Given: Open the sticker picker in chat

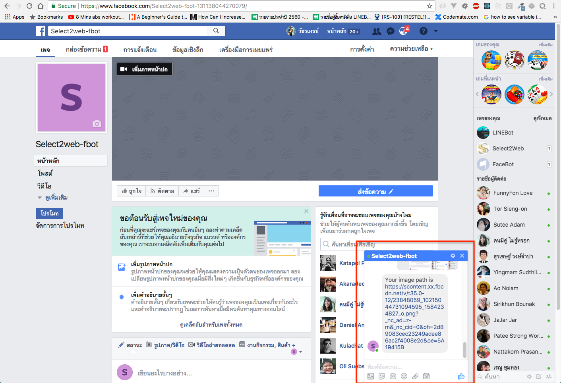Looking at the screenshot, I should click(382, 376).
